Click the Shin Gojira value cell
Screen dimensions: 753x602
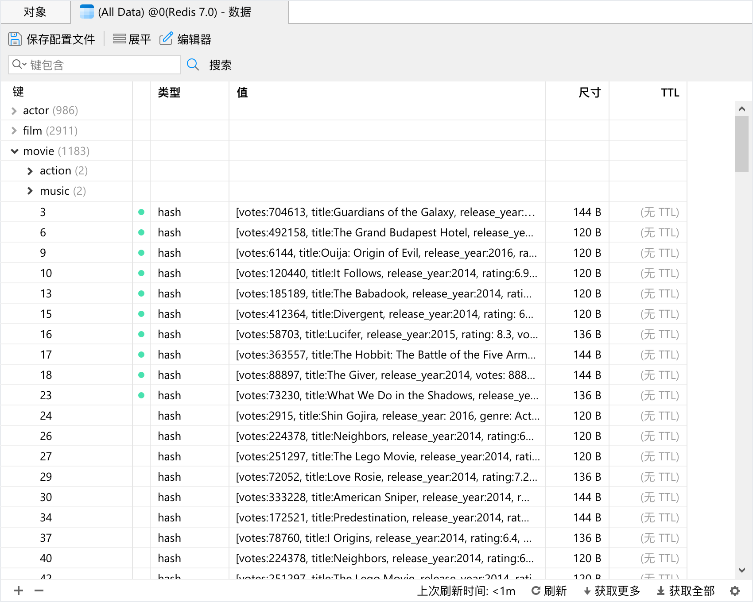pos(386,416)
